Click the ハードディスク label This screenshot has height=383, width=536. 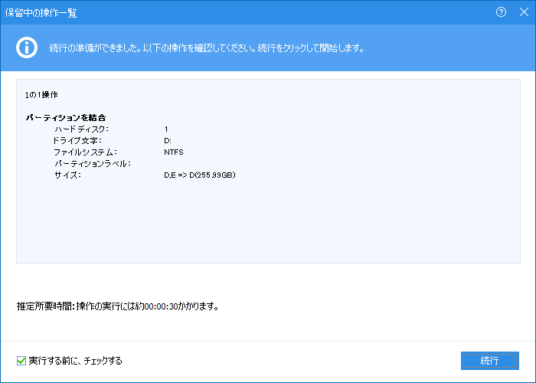tap(81, 129)
